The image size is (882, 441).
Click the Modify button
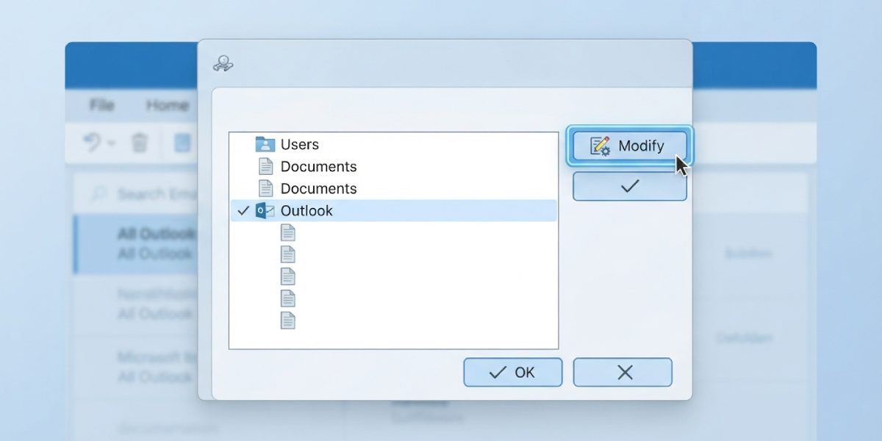629,146
